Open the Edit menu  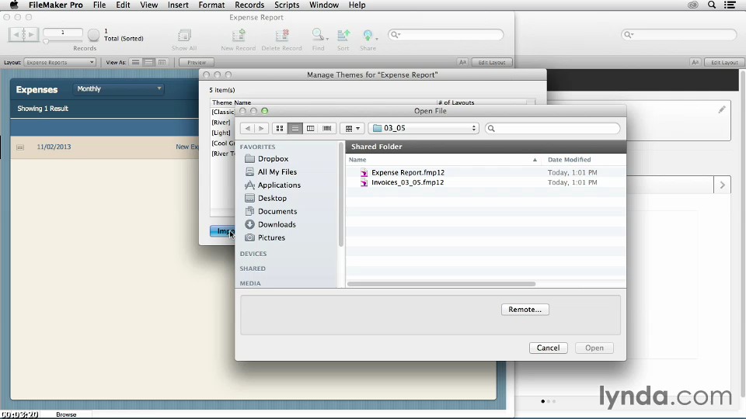click(x=123, y=5)
